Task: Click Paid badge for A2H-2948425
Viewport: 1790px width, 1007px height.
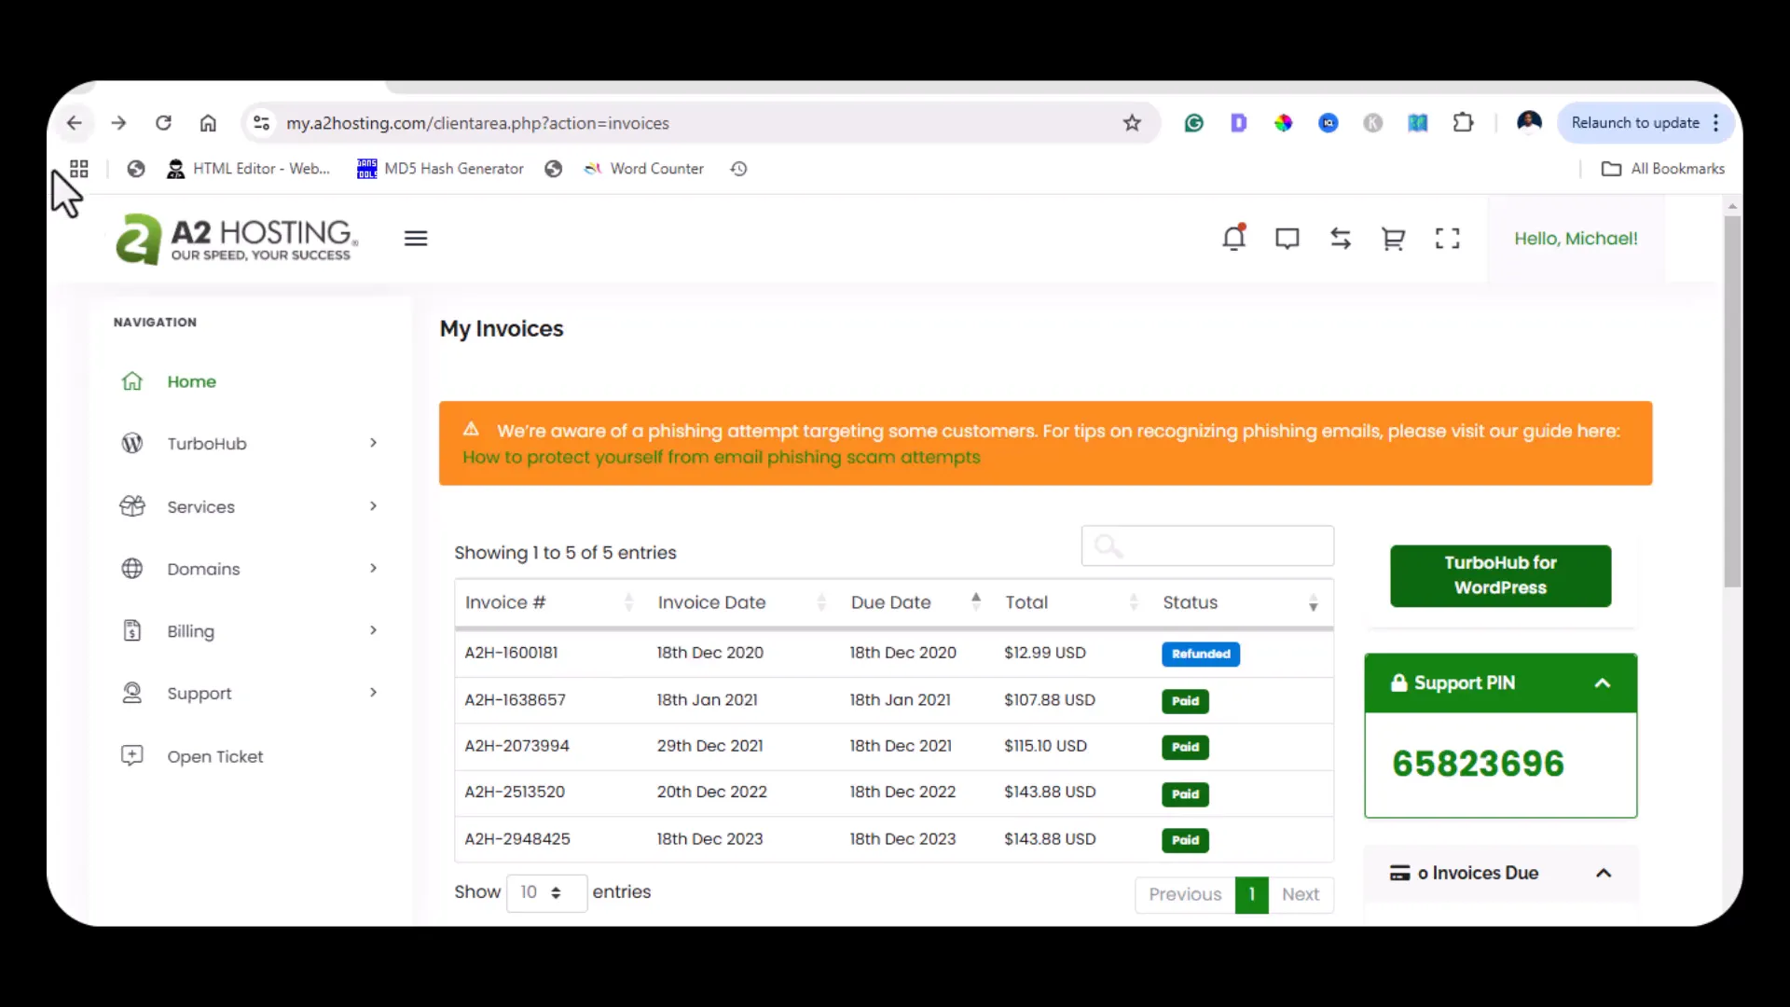Action: click(x=1185, y=840)
